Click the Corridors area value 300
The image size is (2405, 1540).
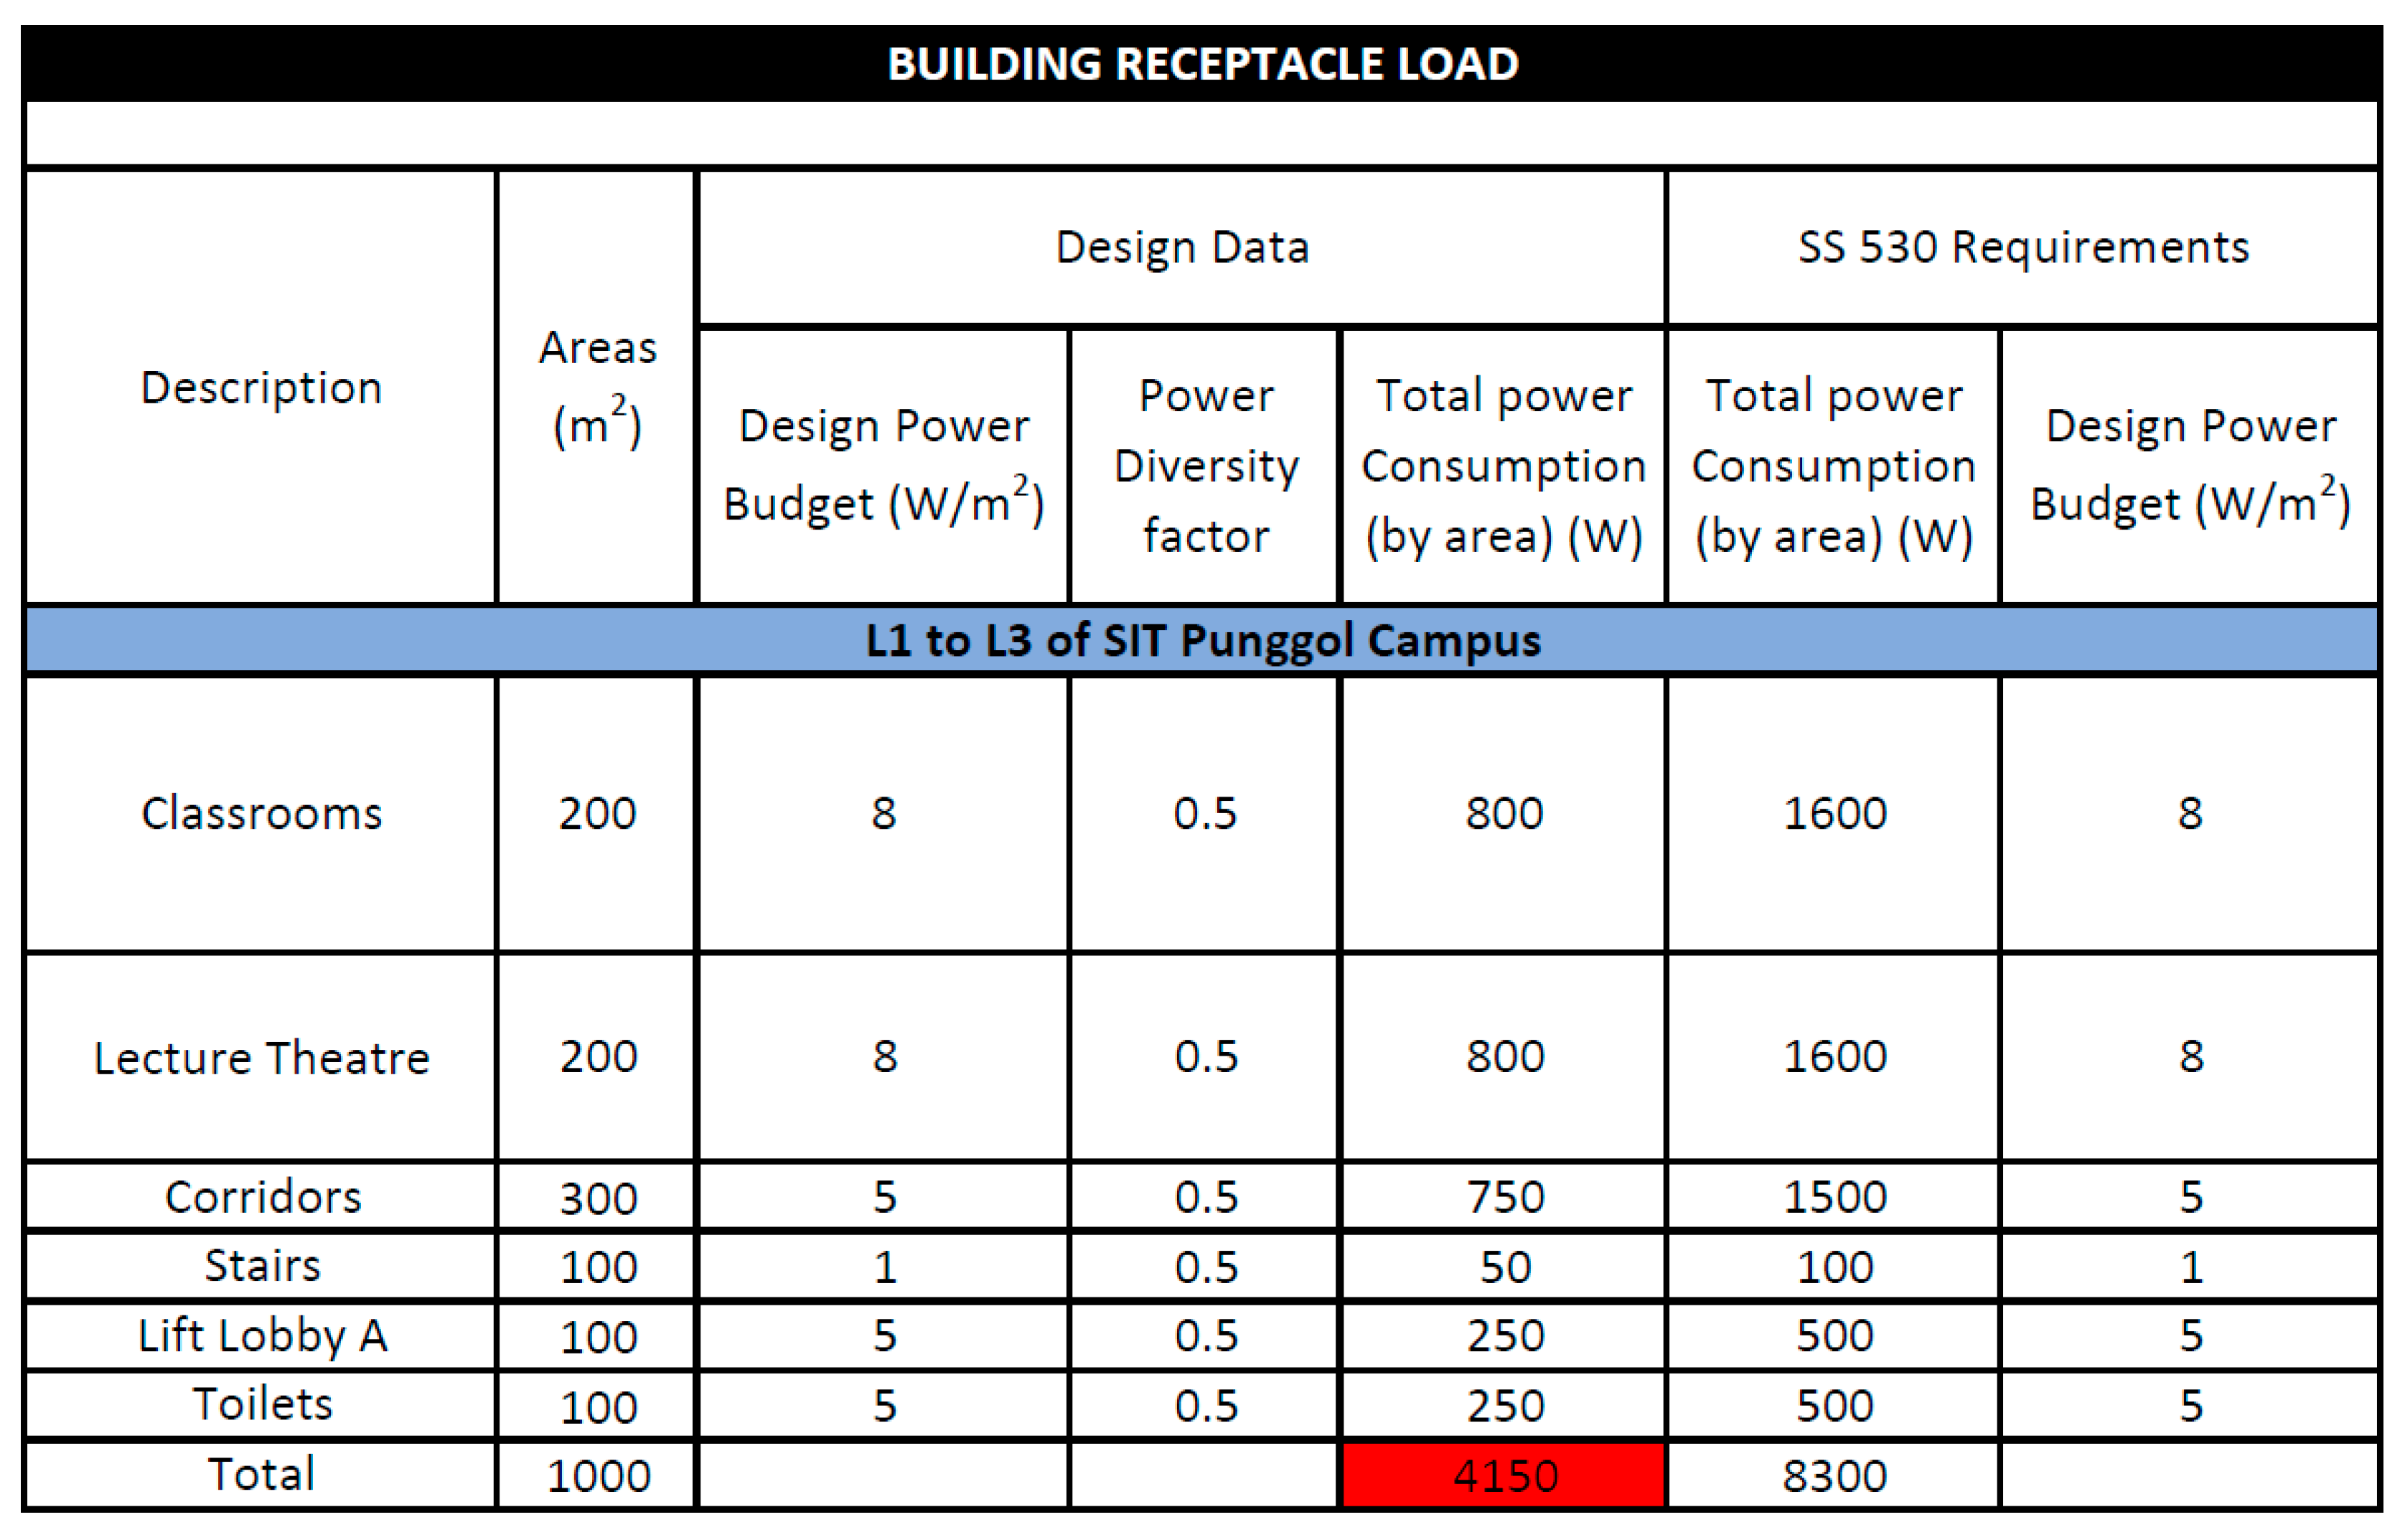[597, 1197]
